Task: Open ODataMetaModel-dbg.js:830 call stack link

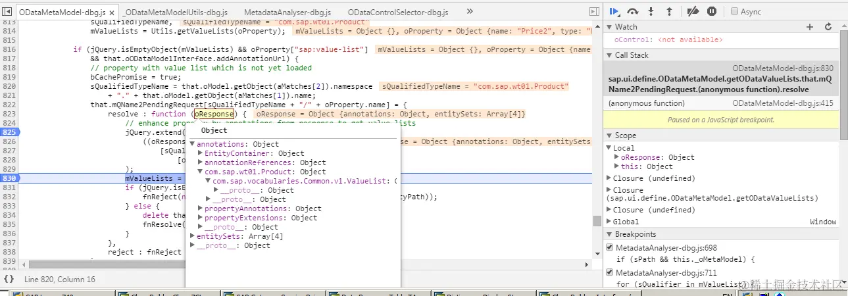Action: click(783, 68)
